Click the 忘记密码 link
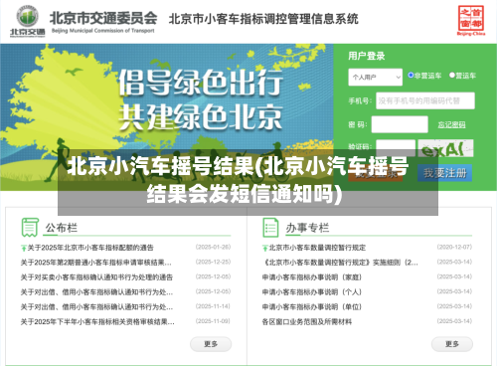The width and height of the screenshot is (497, 366). click(451, 124)
